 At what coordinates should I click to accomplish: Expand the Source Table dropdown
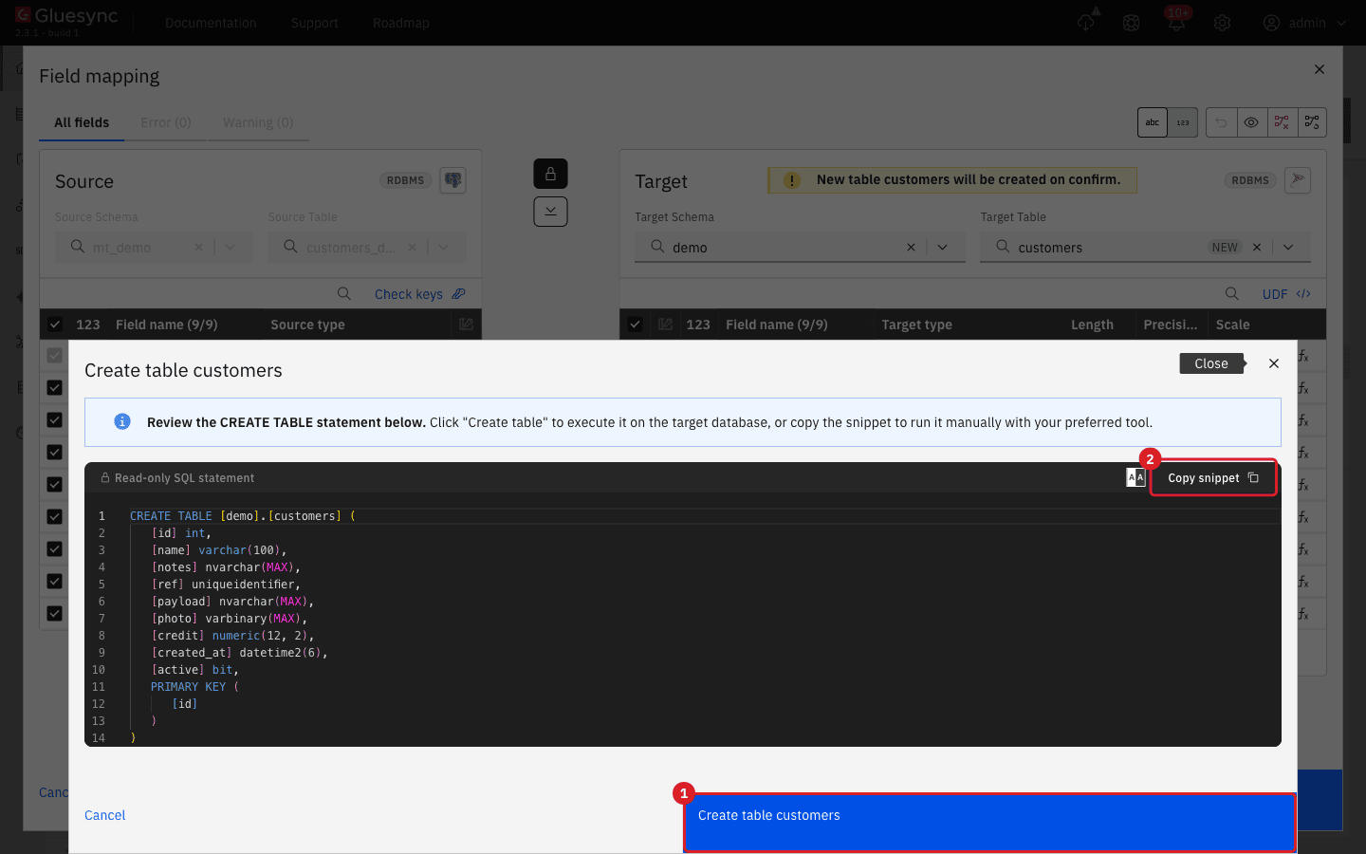444,247
